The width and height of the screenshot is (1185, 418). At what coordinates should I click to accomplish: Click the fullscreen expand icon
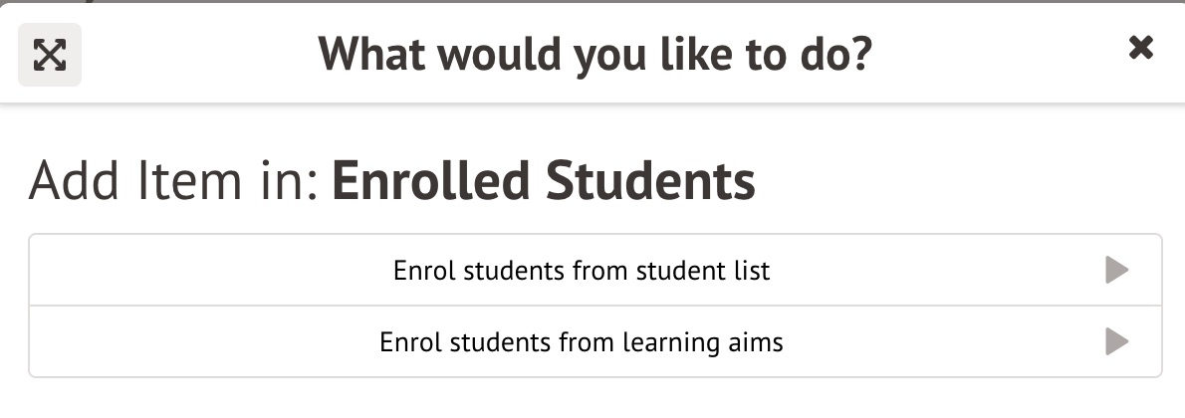tap(50, 55)
